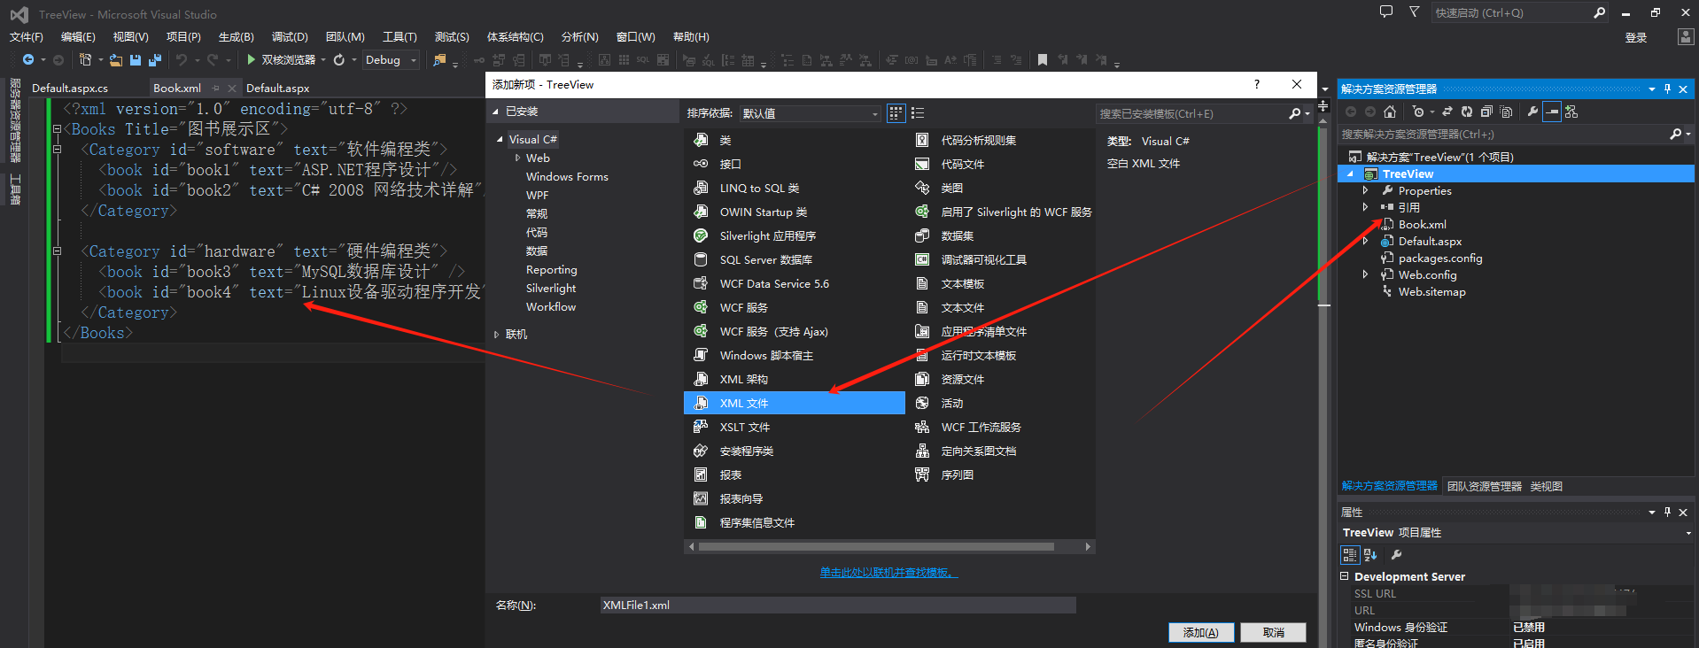Image resolution: width=1699 pixels, height=648 pixels.
Task: Click the Categorized view icon in Properties panel
Action: 1349,555
